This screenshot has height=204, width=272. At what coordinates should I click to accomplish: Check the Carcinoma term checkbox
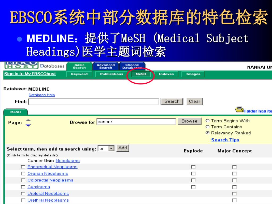point(23,187)
